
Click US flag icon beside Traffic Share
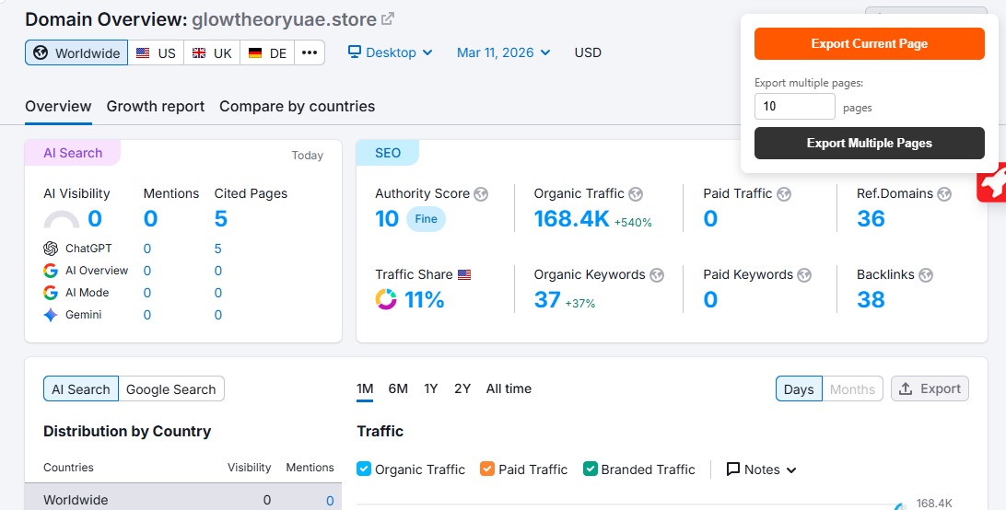coord(464,275)
